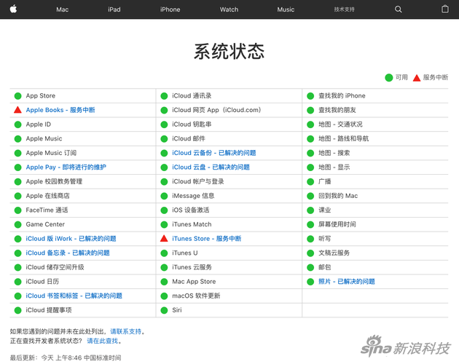
Task: Click green dot beside 课业
Action: coord(310,210)
